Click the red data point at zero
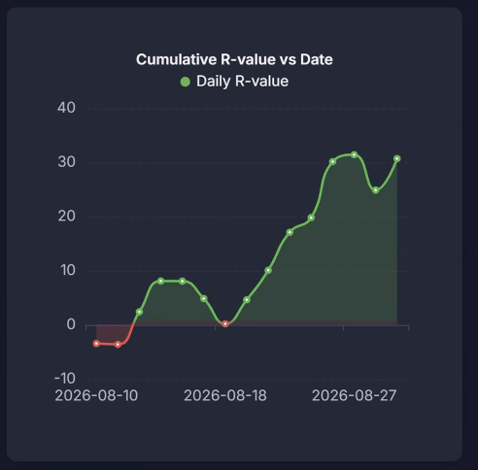 click(x=225, y=323)
